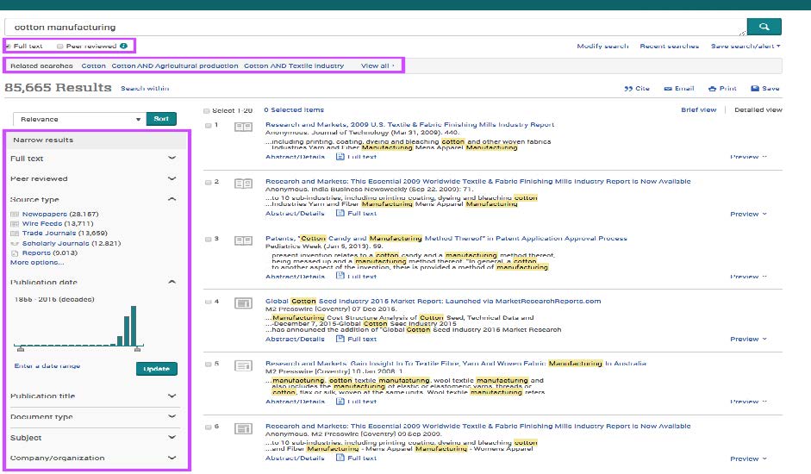The height and width of the screenshot is (474, 811).
Task: Open the Search within link
Action: click(145, 89)
